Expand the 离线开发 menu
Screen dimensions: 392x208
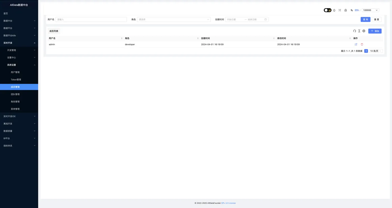click(x=19, y=124)
